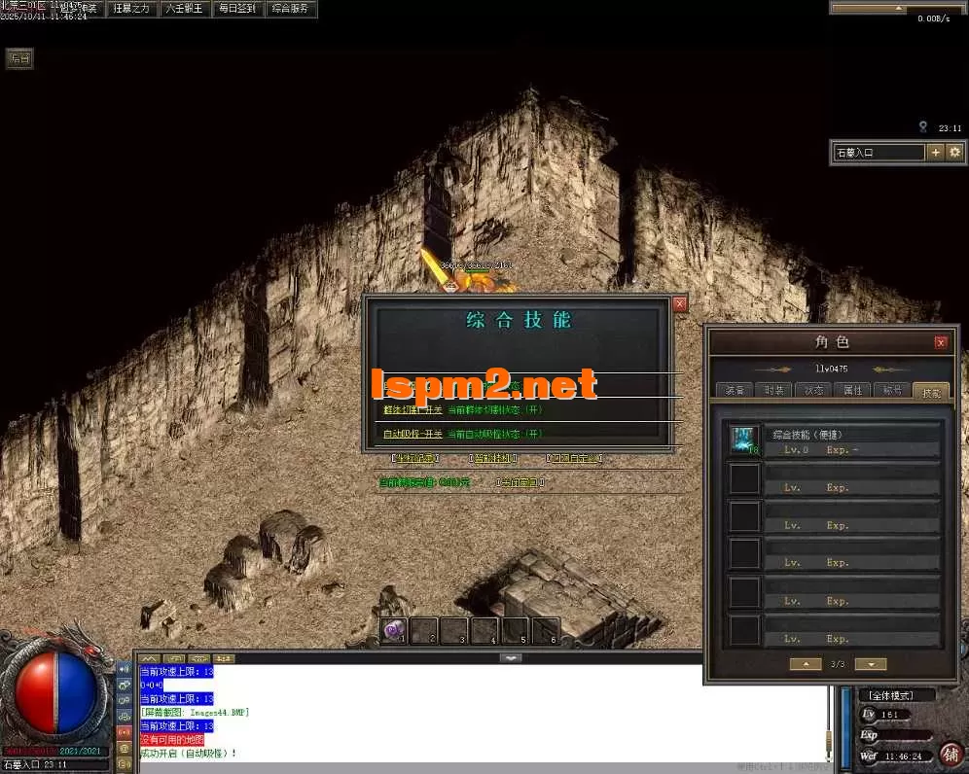
Task: Open the 铺 shop round icon
Action: 951,754
